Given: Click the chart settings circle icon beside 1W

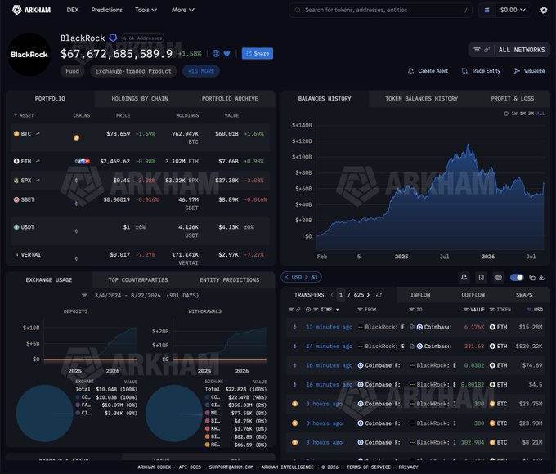Looking at the screenshot, I should pos(506,114).
